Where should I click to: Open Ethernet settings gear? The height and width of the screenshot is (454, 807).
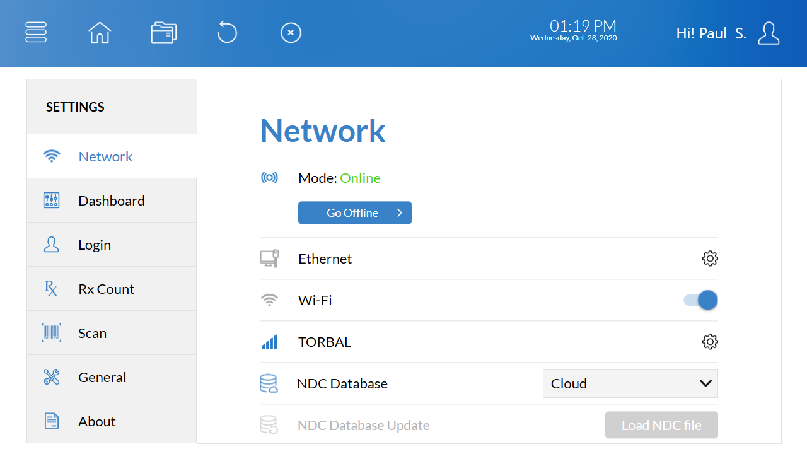click(x=710, y=259)
